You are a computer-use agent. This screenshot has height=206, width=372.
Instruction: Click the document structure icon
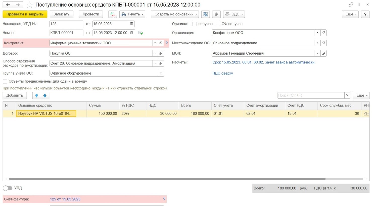tap(206, 14)
